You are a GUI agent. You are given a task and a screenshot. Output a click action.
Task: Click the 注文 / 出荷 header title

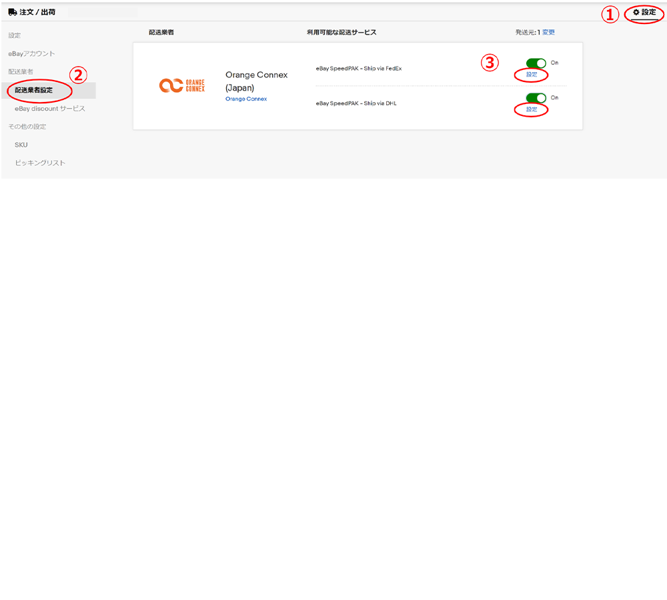click(x=37, y=12)
